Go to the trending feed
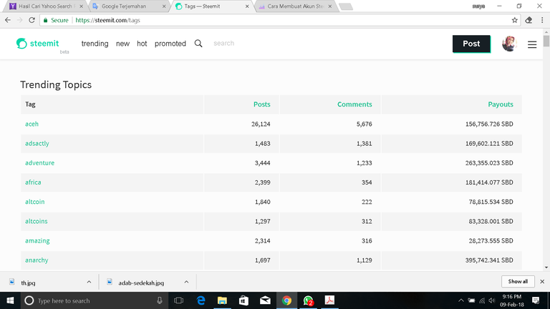 [x=95, y=44]
